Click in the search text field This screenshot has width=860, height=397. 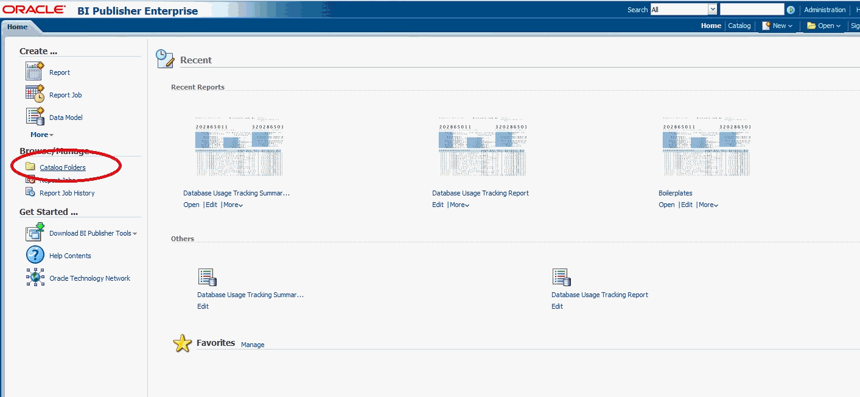[752, 10]
